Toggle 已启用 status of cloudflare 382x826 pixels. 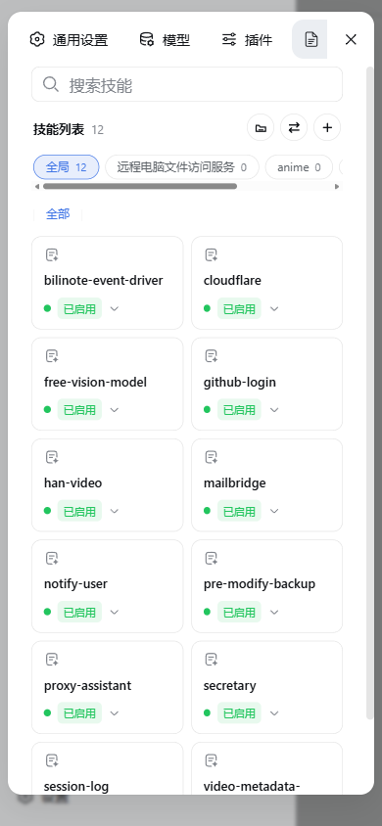coord(239,308)
